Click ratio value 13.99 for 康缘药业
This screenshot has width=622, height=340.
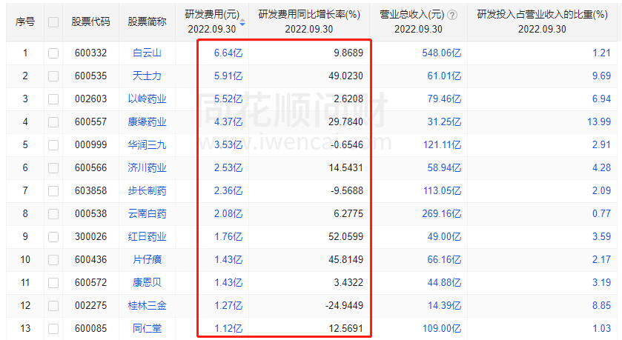599,122
